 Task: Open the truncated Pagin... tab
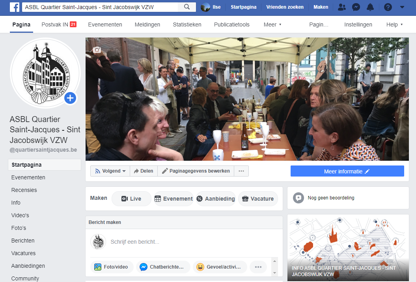point(319,24)
